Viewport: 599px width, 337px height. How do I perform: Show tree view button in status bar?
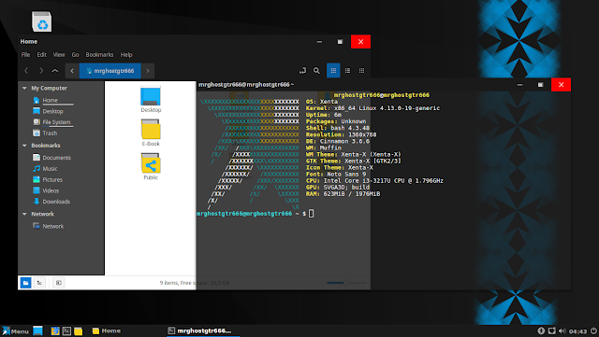[x=39, y=283]
